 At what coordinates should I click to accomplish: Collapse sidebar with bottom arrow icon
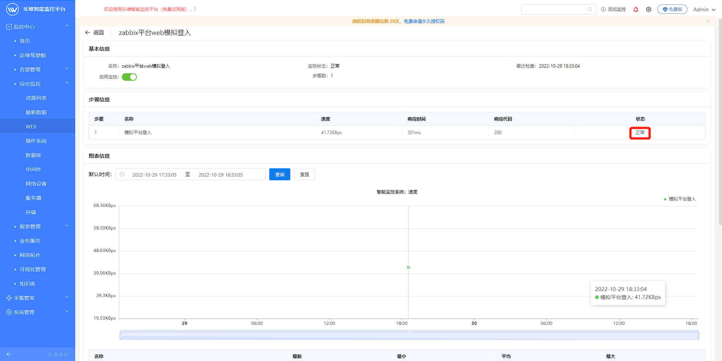[9, 354]
